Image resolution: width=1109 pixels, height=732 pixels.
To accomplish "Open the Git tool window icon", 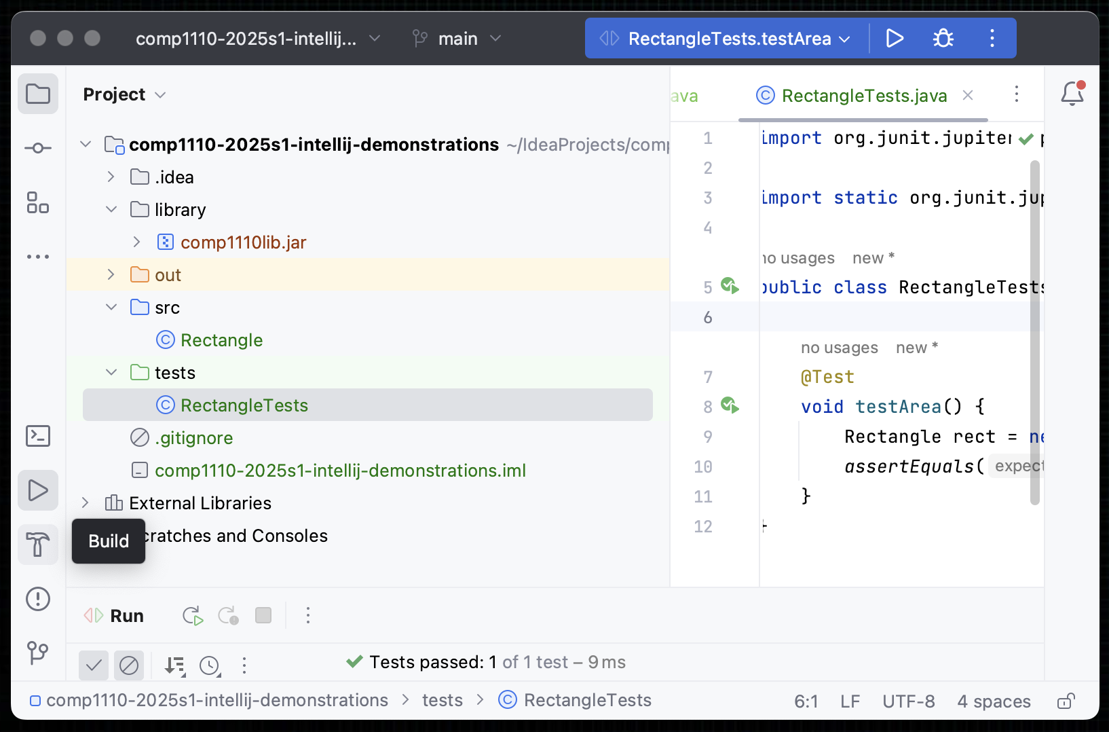I will pos(38,653).
